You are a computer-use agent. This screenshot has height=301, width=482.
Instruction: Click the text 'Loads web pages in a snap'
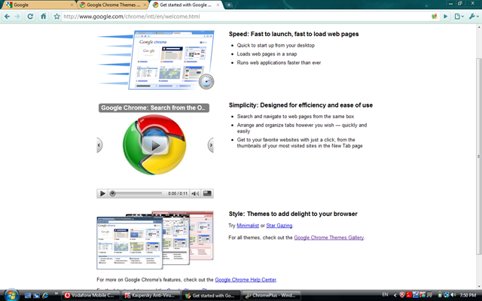pos(267,54)
